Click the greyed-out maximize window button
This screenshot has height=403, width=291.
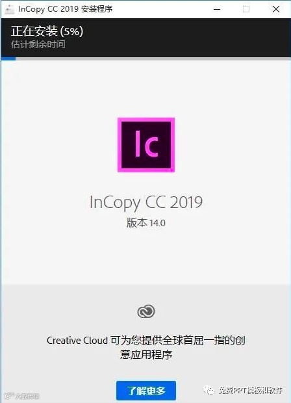[246, 9]
